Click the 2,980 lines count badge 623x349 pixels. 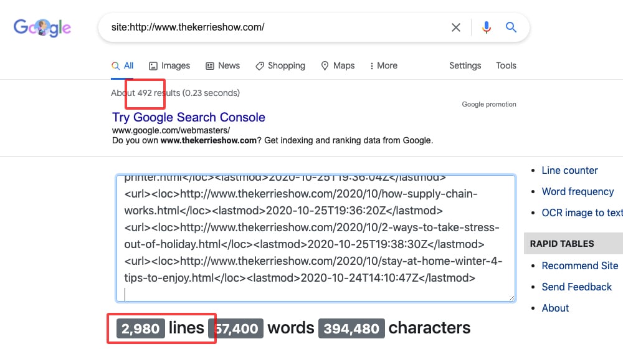coord(140,328)
